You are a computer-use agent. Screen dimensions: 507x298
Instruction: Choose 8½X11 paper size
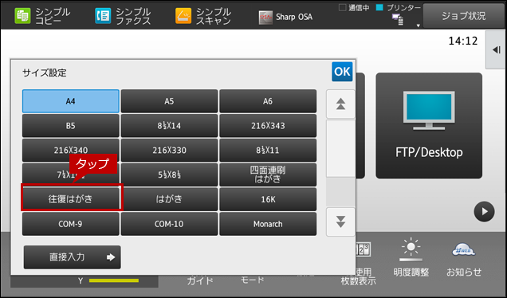click(268, 151)
